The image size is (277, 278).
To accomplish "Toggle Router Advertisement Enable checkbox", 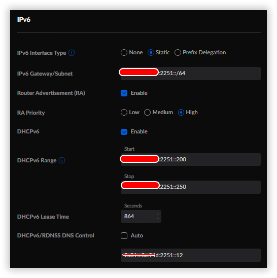I will tap(124, 93).
